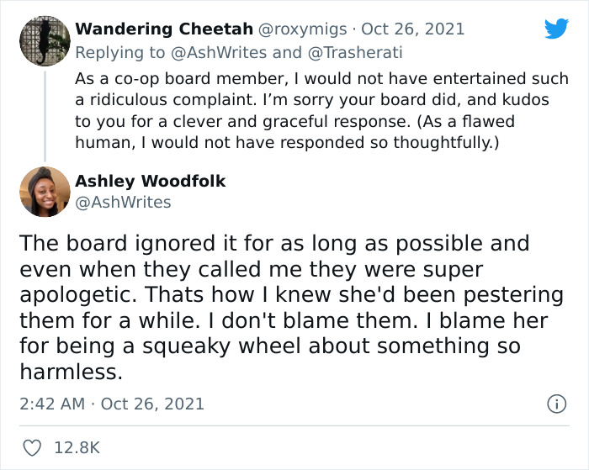The height and width of the screenshot is (470, 589).
Task: Click the reply's Oct 26, 2021 date
Action: [x=412, y=29]
